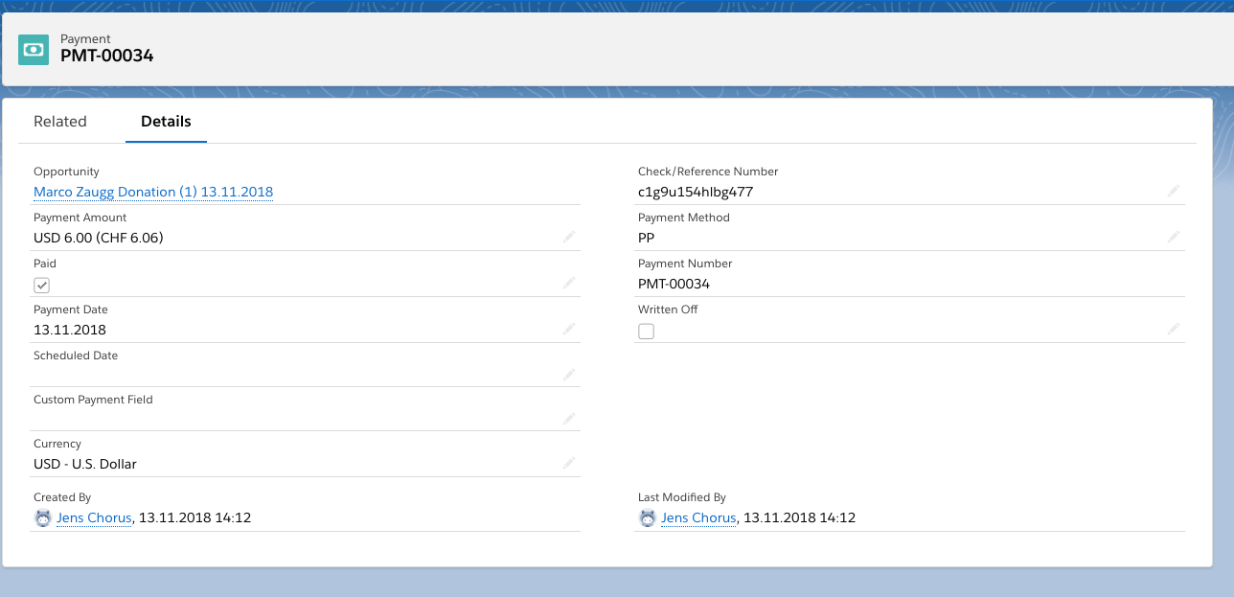1234x597 pixels.
Task: Toggle the Paid checkbox
Action: tap(42, 286)
